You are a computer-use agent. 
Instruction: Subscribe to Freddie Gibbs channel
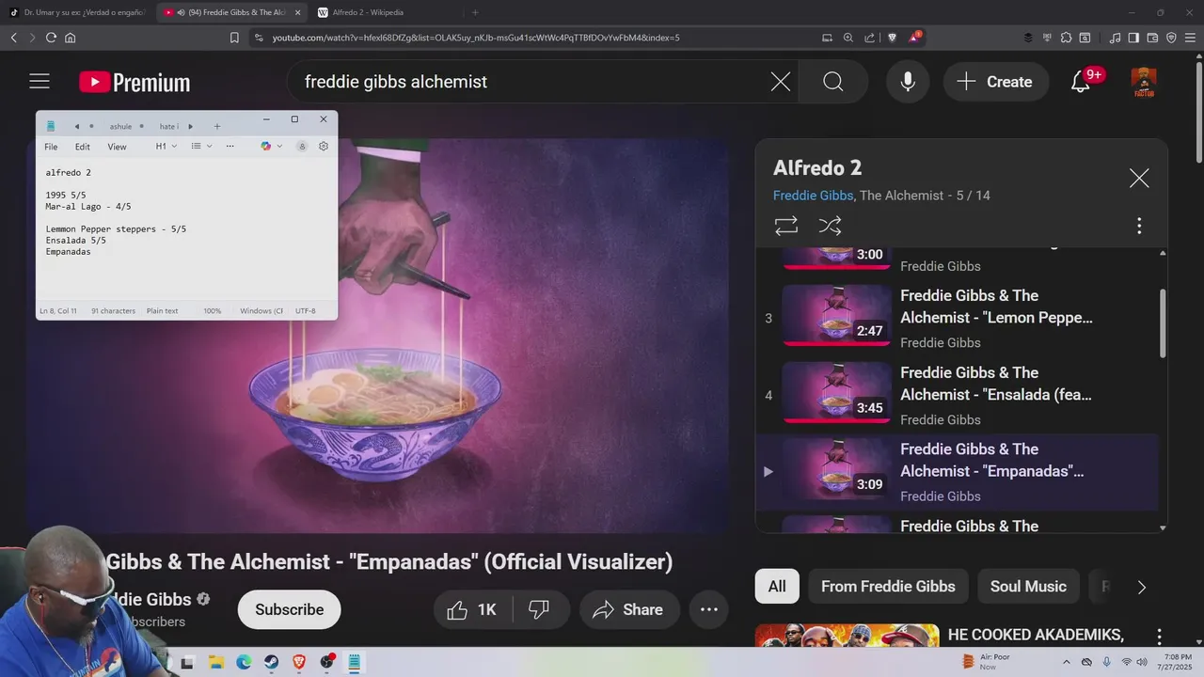pyautogui.click(x=290, y=609)
